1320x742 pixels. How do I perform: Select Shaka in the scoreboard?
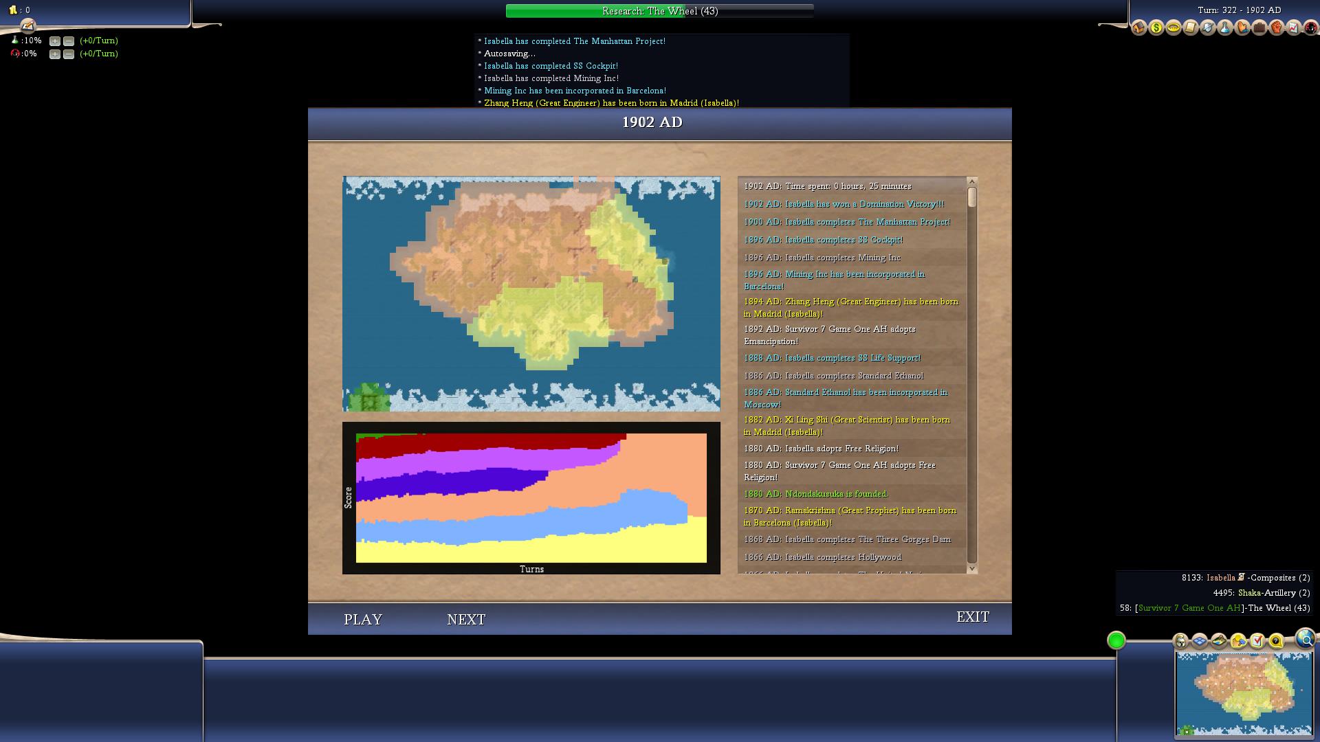[1249, 593]
